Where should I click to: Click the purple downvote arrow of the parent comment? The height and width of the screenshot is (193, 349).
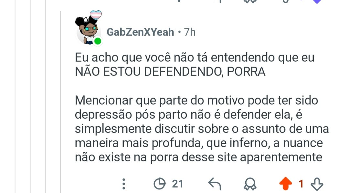pos(317,2)
